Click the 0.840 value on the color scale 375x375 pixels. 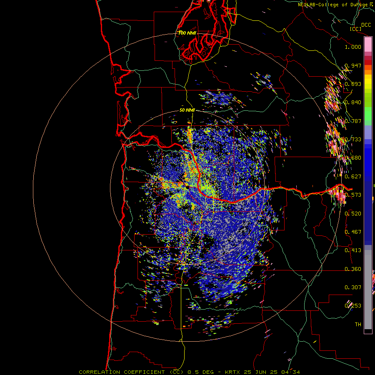pyautogui.click(x=353, y=102)
